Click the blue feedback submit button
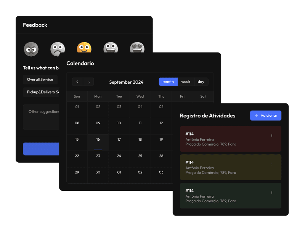The image size is (305, 233). coord(41,149)
